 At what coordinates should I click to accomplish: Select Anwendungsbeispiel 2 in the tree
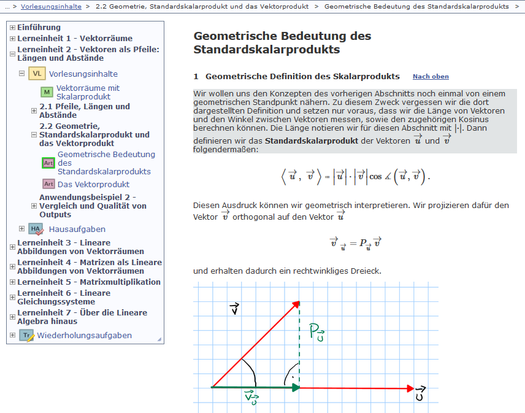(x=93, y=206)
